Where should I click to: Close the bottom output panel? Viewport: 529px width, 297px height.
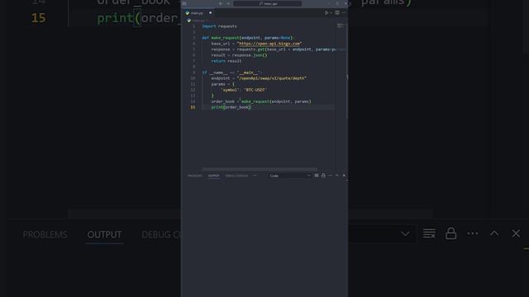344,176
